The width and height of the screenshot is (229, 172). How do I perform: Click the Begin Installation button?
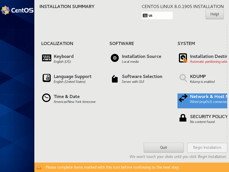coord(207,148)
